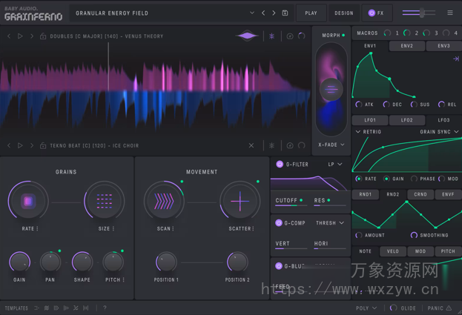Viewport: 462px width, 315px height.
Task: Click the green modulation dot beside CUTOFF
Action: click(301, 200)
